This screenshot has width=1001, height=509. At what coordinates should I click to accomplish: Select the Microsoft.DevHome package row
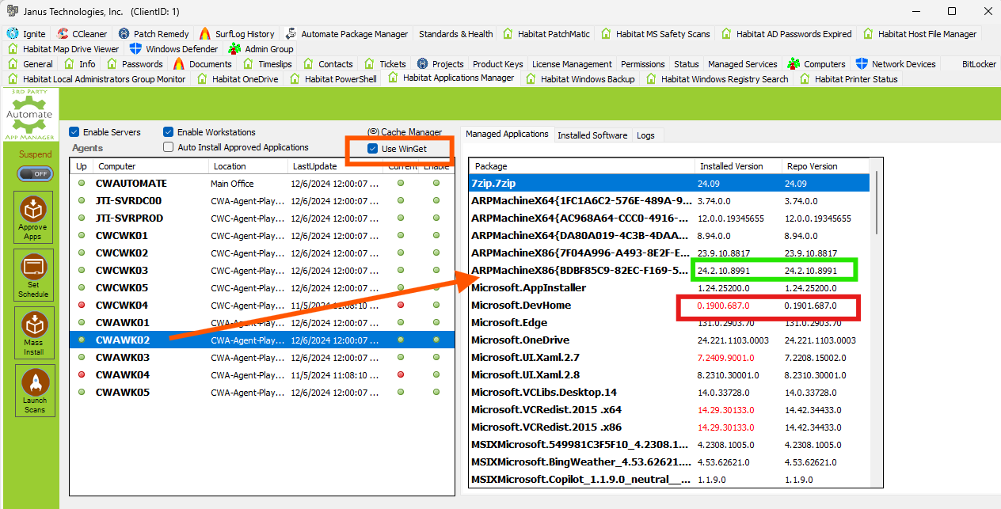[521, 306]
